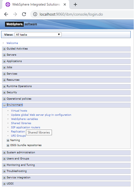Open the Welcome link
The height and width of the screenshot is (192, 134).
click(x=12, y=43)
